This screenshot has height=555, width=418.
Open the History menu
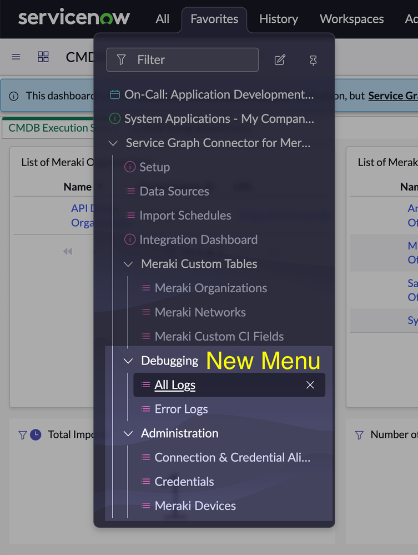tap(279, 19)
